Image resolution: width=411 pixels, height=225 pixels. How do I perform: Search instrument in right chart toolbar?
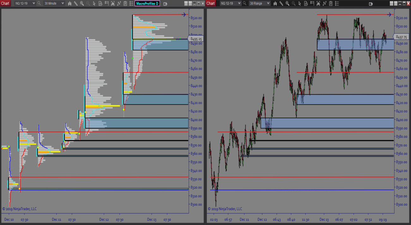pos(245,3)
